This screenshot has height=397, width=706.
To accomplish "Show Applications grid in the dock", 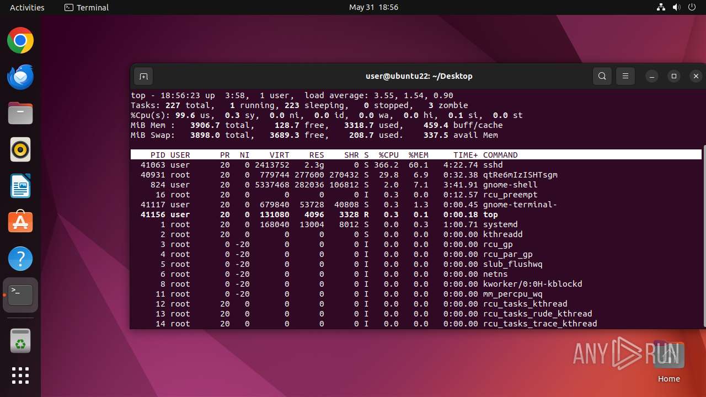I will 20,375.
